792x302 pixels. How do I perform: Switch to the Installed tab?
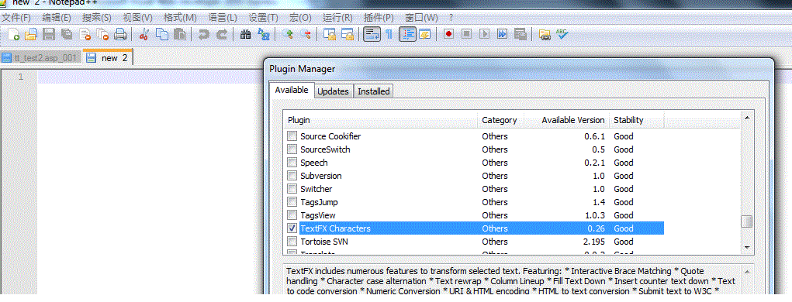point(374,91)
